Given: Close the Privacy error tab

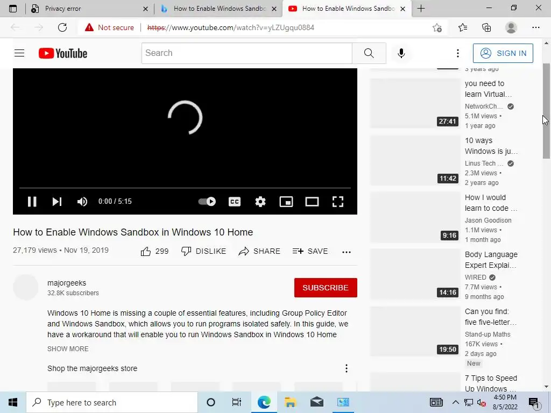Looking at the screenshot, I should [x=145, y=9].
